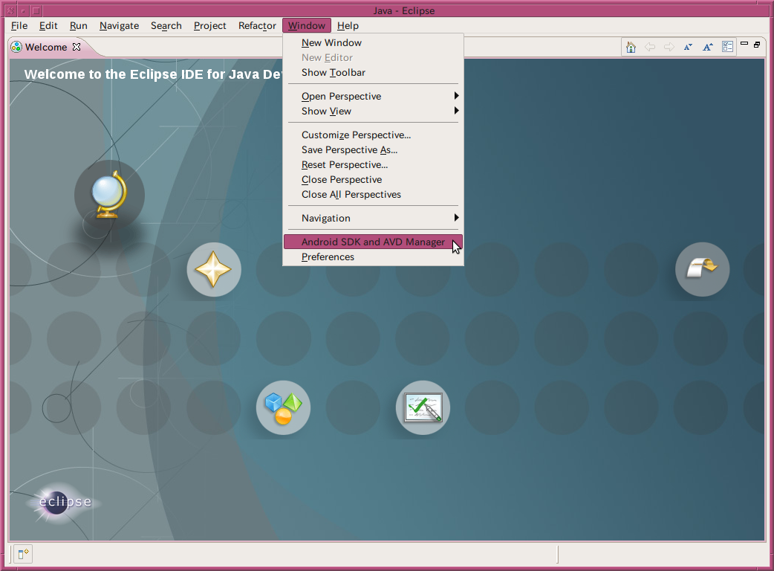Select the Welcome tab
The height and width of the screenshot is (571, 774).
pos(46,47)
